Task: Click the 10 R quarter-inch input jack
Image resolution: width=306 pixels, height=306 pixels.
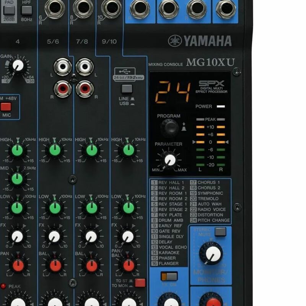Action: [x=111, y=8]
